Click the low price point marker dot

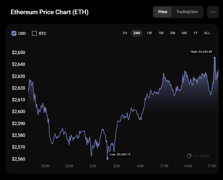[x=107, y=158]
